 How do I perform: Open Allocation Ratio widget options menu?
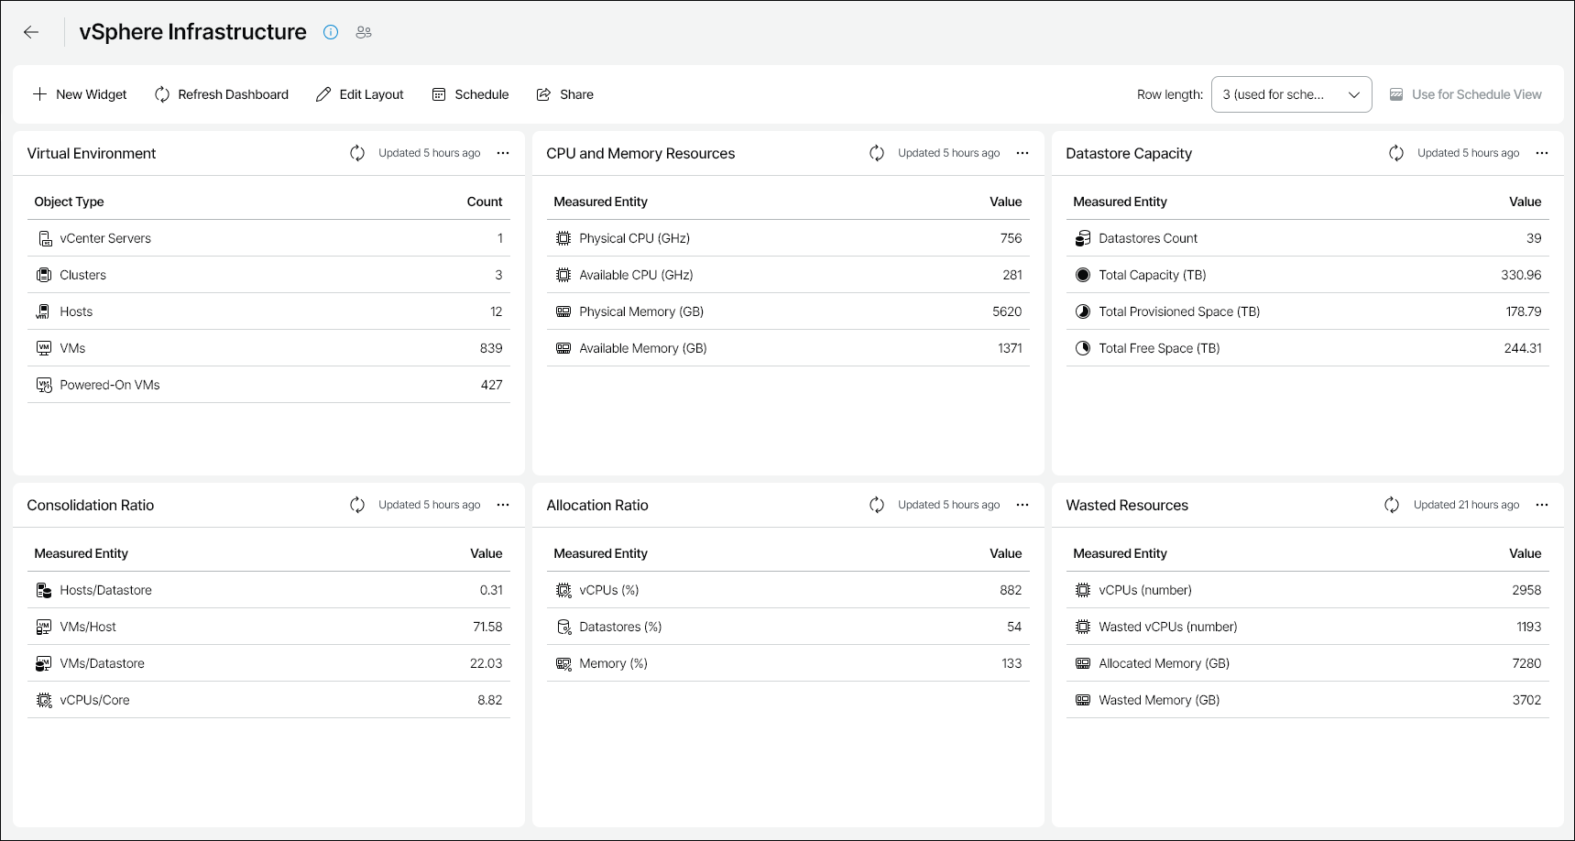(1023, 505)
